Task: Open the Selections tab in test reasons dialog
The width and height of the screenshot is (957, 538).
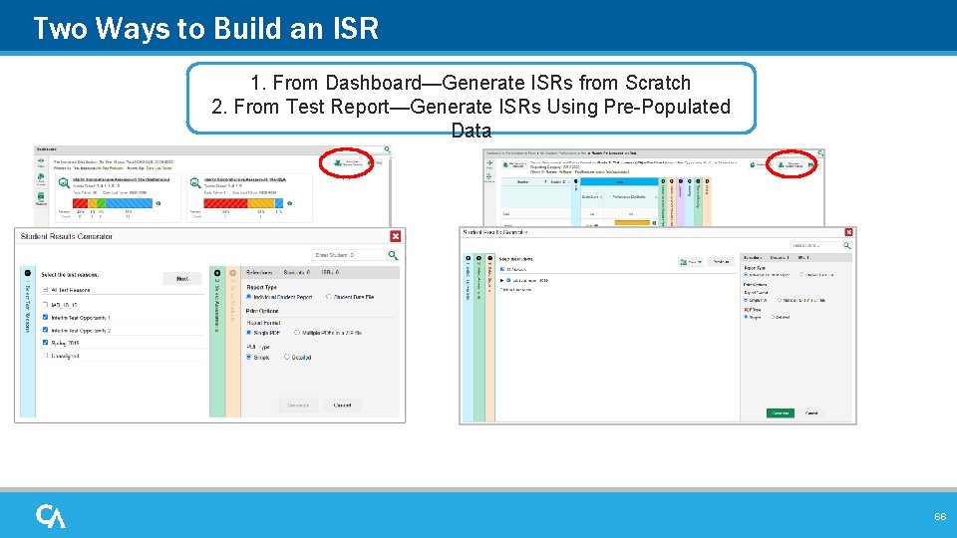Action: [259, 272]
